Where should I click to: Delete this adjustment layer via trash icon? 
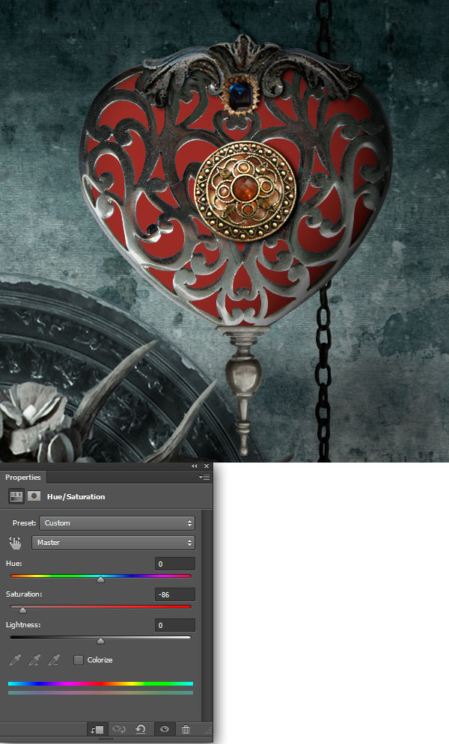[186, 729]
